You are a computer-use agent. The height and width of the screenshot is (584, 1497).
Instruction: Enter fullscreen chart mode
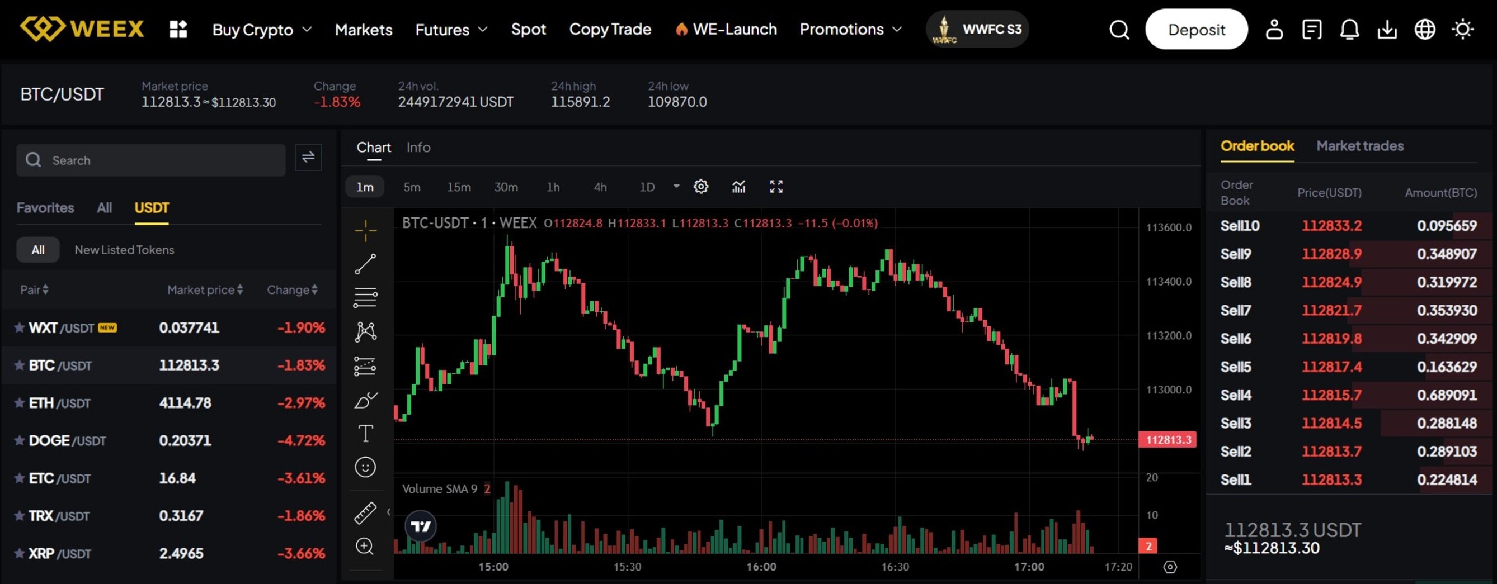point(776,187)
